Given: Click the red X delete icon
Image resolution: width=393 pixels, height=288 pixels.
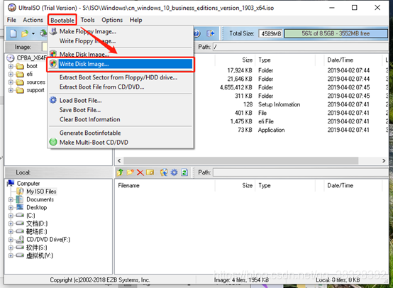Looking at the screenshot, I should [140, 172].
